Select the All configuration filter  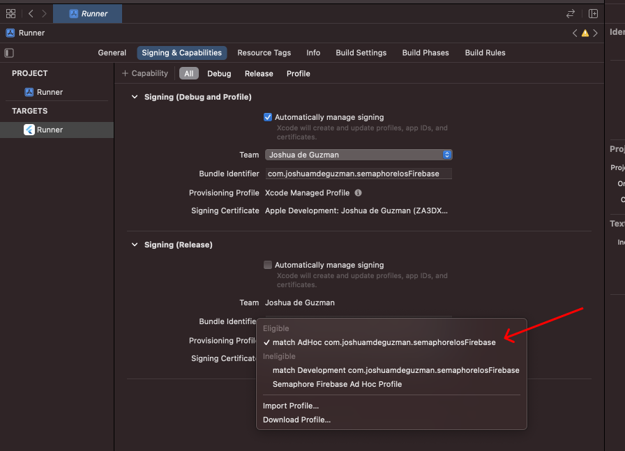[x=189, y=74]
